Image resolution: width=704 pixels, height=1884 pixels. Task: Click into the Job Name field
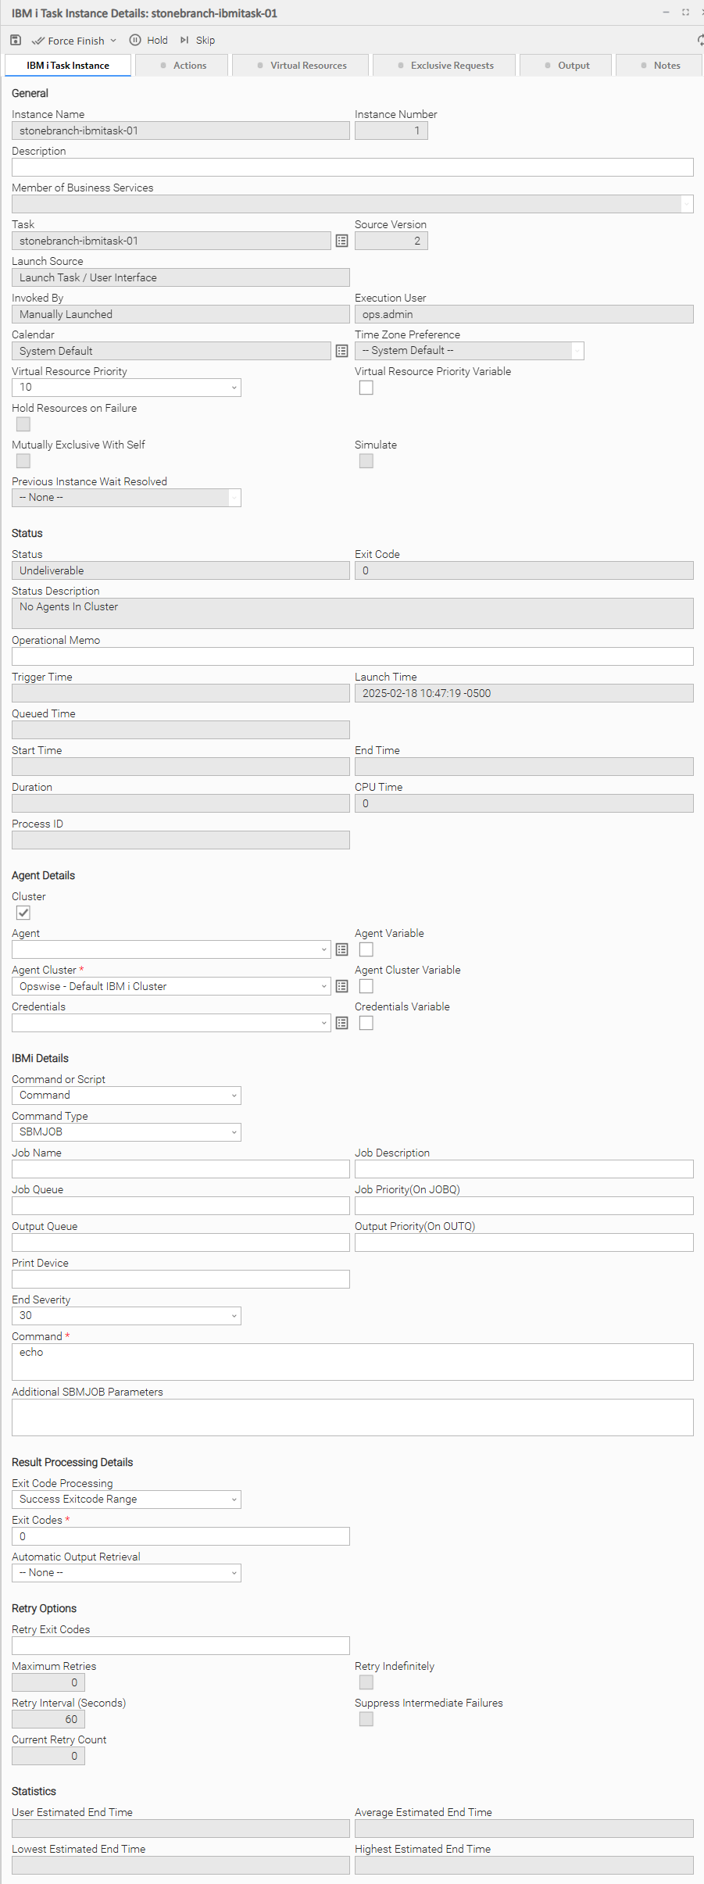pos(180,1169)
